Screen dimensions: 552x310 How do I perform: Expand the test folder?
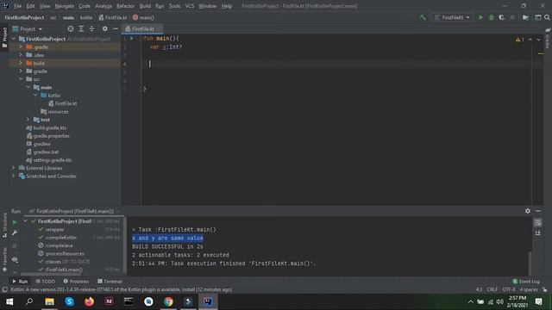coord(28,120)
